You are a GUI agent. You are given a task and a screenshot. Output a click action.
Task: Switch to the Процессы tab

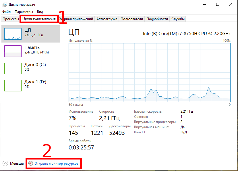(11, 19)
